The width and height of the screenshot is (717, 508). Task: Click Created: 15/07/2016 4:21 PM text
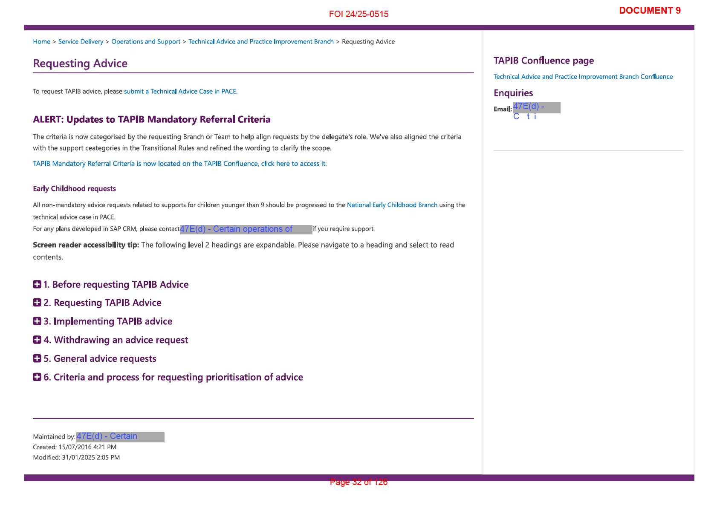tap(75, 447)
